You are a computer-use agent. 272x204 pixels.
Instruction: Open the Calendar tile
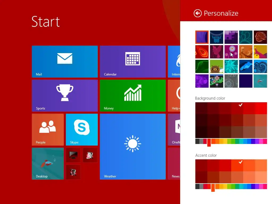[133, 62]
